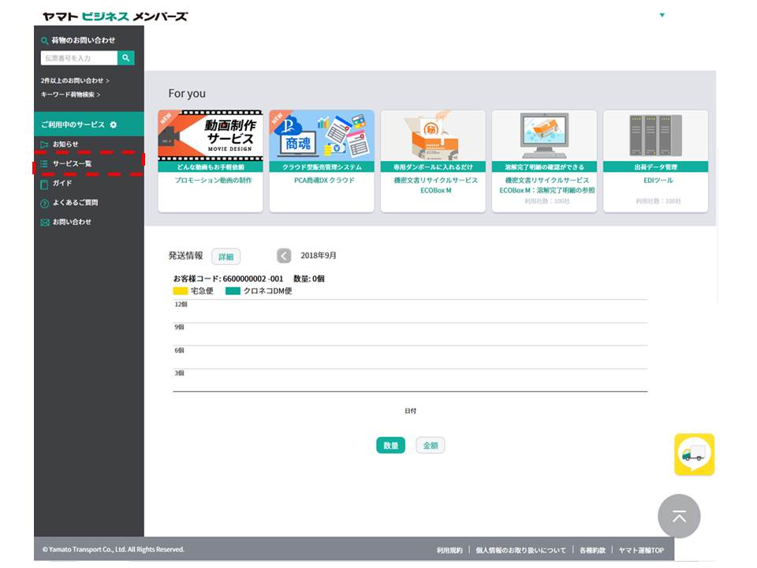Click the 伝票番号を入力 tracking number field

78,58
